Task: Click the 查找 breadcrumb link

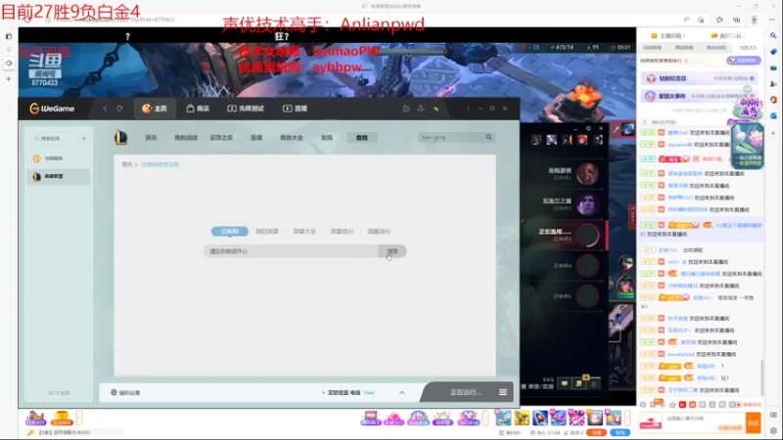Action: pyautogui.click(x=127, y=164)
